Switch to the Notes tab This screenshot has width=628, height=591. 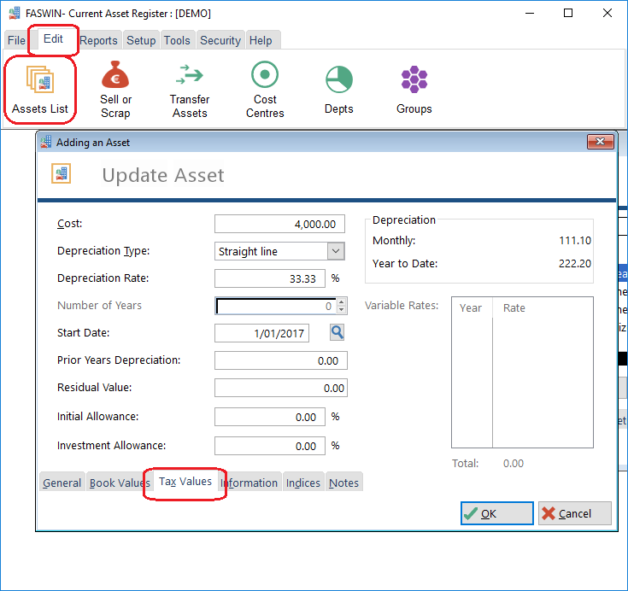343,483
